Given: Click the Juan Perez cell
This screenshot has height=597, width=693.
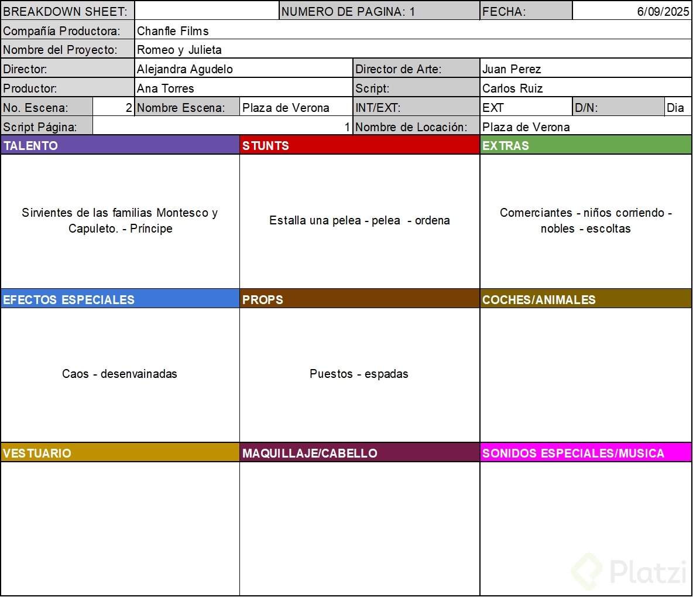Looking at the screenshot, I should click(x=586, y=69).
